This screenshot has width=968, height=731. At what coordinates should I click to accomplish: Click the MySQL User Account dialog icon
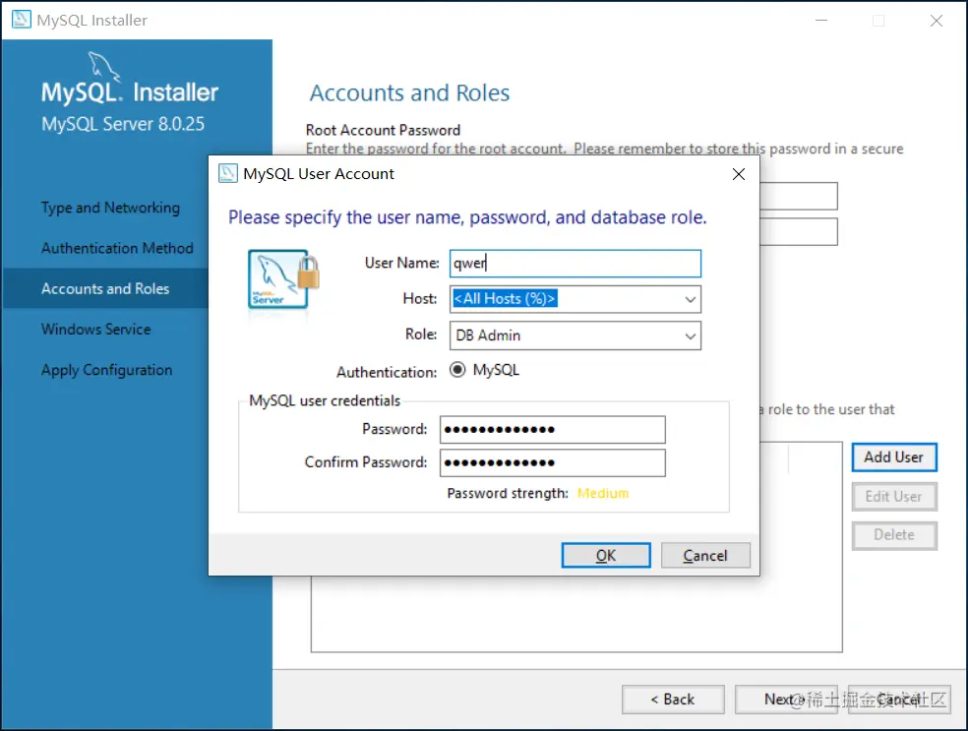228,173
